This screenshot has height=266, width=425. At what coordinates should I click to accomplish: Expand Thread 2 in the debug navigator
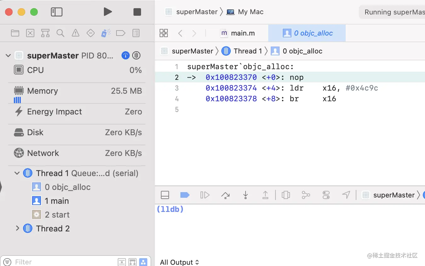click(18, 228)
